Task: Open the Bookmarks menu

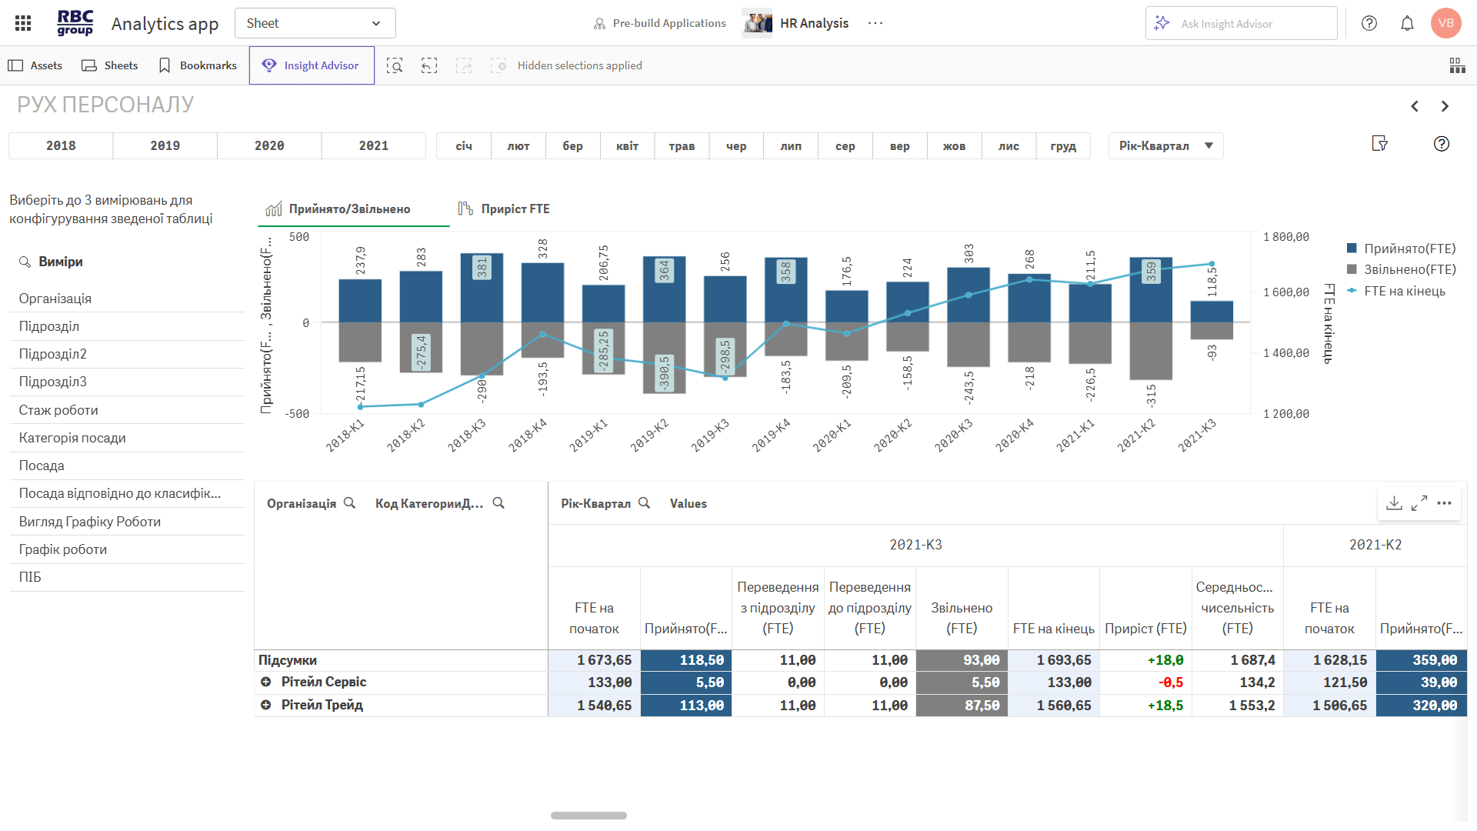Action: click(x=198, y=65)
